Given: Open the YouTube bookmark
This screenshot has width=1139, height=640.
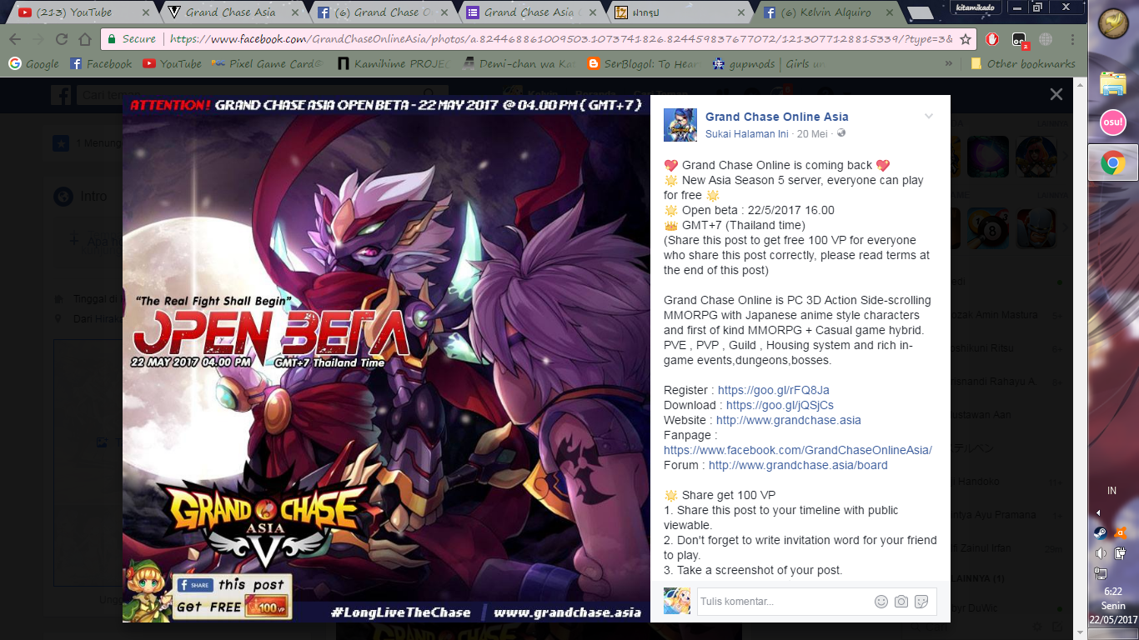Looking at the screenshot, I should (173, 63).
